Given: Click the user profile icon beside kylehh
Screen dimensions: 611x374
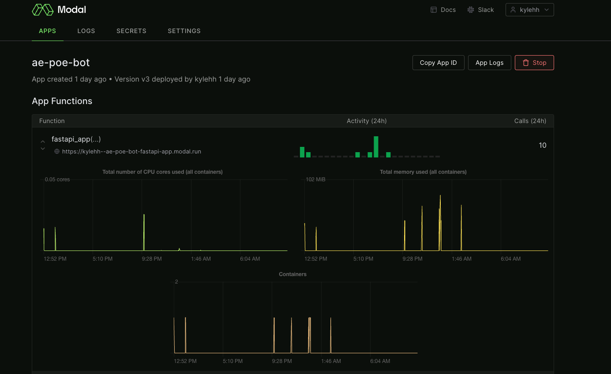Looking at the screenshot, I should 513,10.
